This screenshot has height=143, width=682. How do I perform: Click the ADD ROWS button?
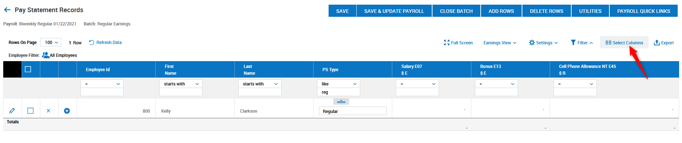[x=501, y=11]
